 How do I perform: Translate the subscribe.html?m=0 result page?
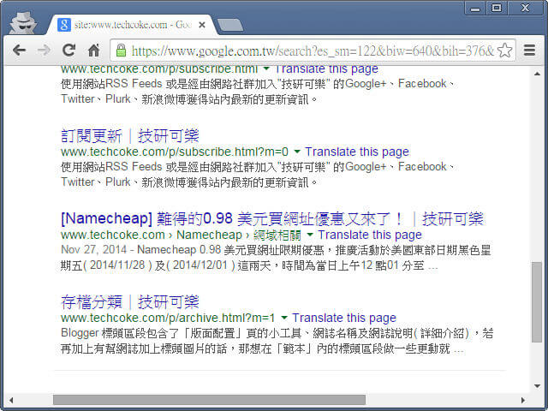[x=357, y=152]
